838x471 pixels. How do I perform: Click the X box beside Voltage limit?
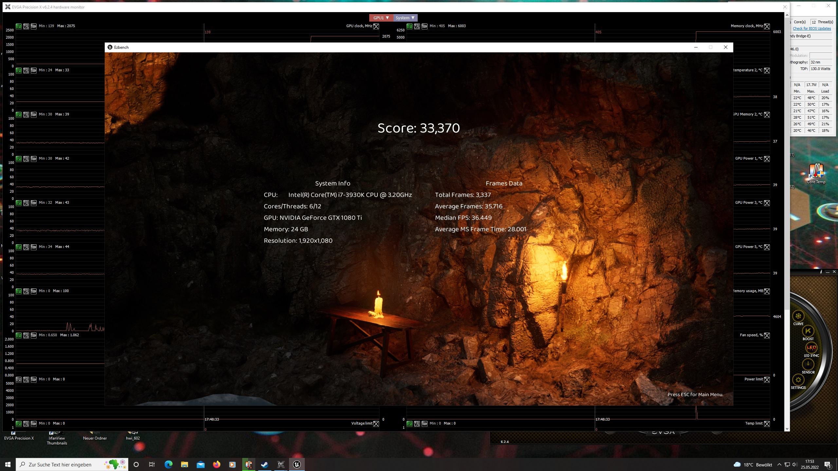[376, 424]
